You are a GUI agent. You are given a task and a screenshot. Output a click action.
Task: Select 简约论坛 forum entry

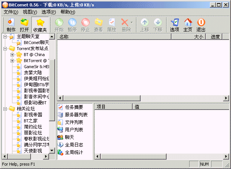click(x=33, y=127)
